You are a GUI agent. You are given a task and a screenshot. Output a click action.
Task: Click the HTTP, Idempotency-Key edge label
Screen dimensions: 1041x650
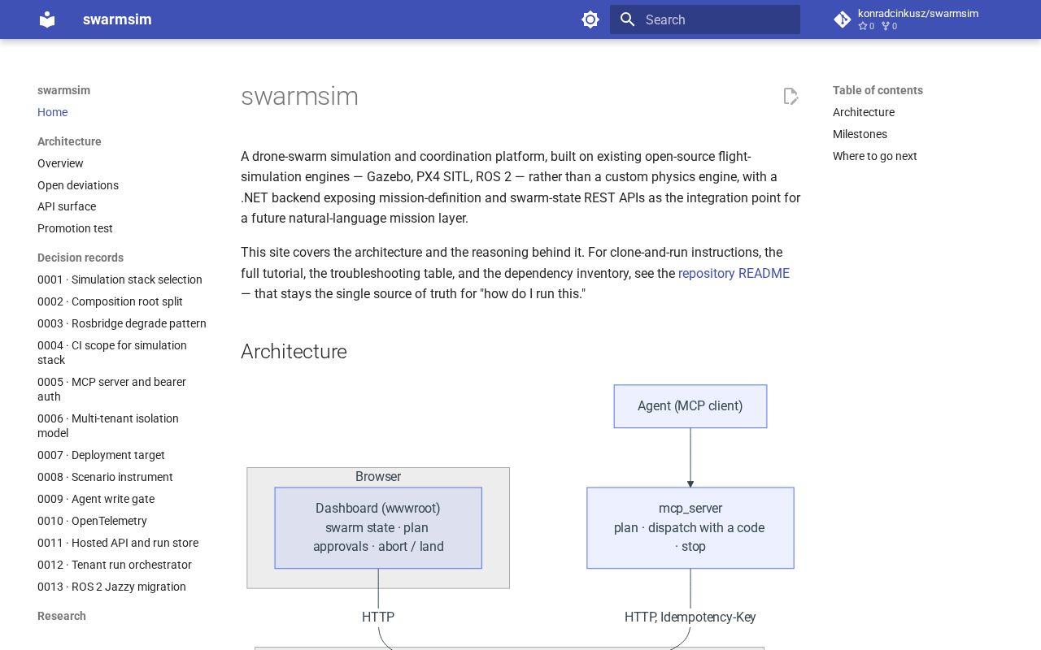[x=690, y=617]
